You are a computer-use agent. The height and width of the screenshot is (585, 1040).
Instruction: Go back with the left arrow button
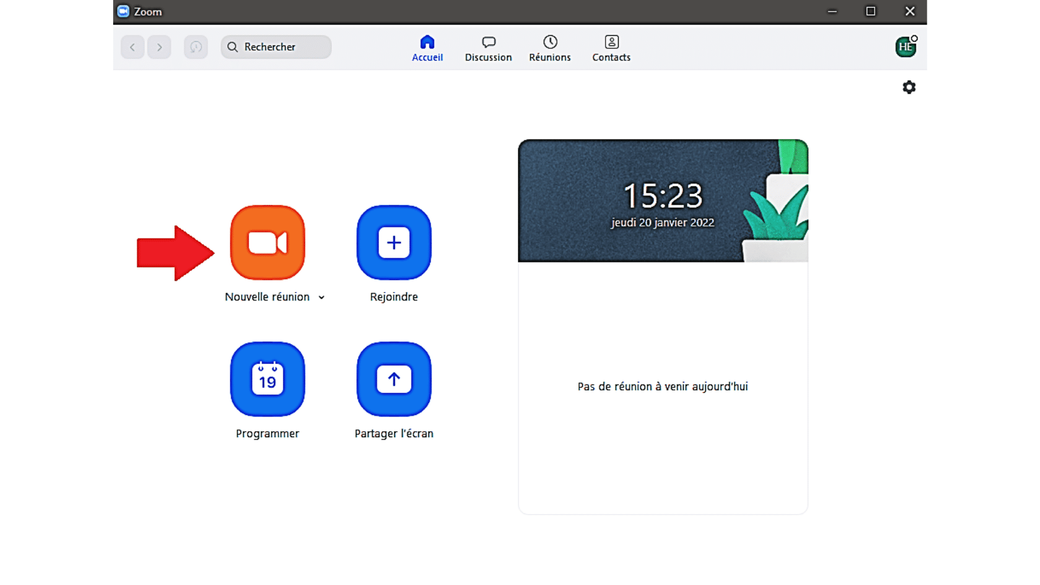click(x=132, y=47)
